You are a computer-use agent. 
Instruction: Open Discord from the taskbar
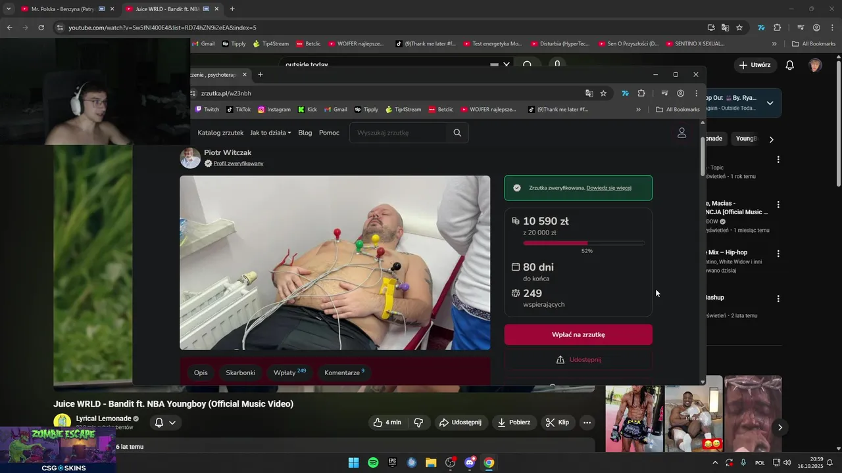point(470,462)
